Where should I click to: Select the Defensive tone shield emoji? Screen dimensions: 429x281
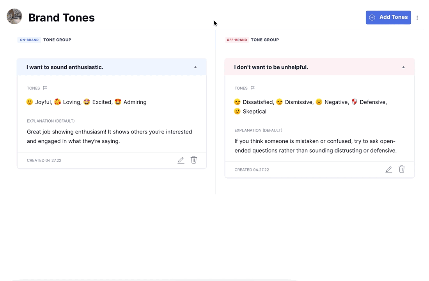coord(354,102)
